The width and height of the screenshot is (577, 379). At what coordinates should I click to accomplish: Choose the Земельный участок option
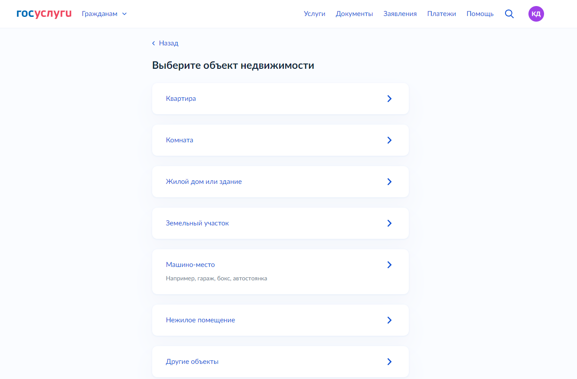[197, 223]
